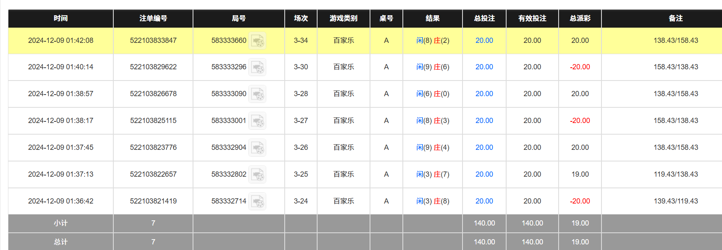Click total bet 20.00 link for 01:42:08 row
722x250 pixels.
[484, 40]
